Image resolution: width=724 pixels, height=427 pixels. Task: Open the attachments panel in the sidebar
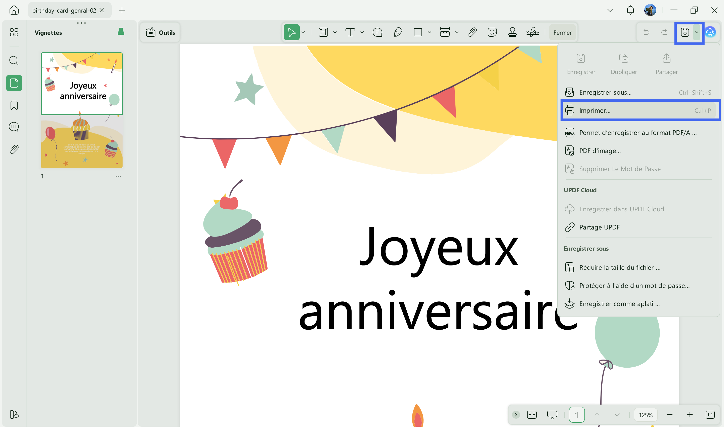[x=14, y=149]
